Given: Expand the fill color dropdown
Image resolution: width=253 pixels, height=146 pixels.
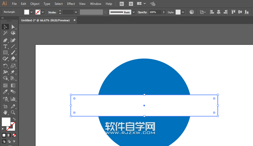Looking at the screenshot, I should [32, 12].
